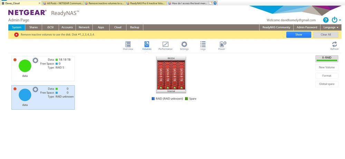
Task: Open the Settings gear icon in toolbar
Action: click(x=184, y=44)
